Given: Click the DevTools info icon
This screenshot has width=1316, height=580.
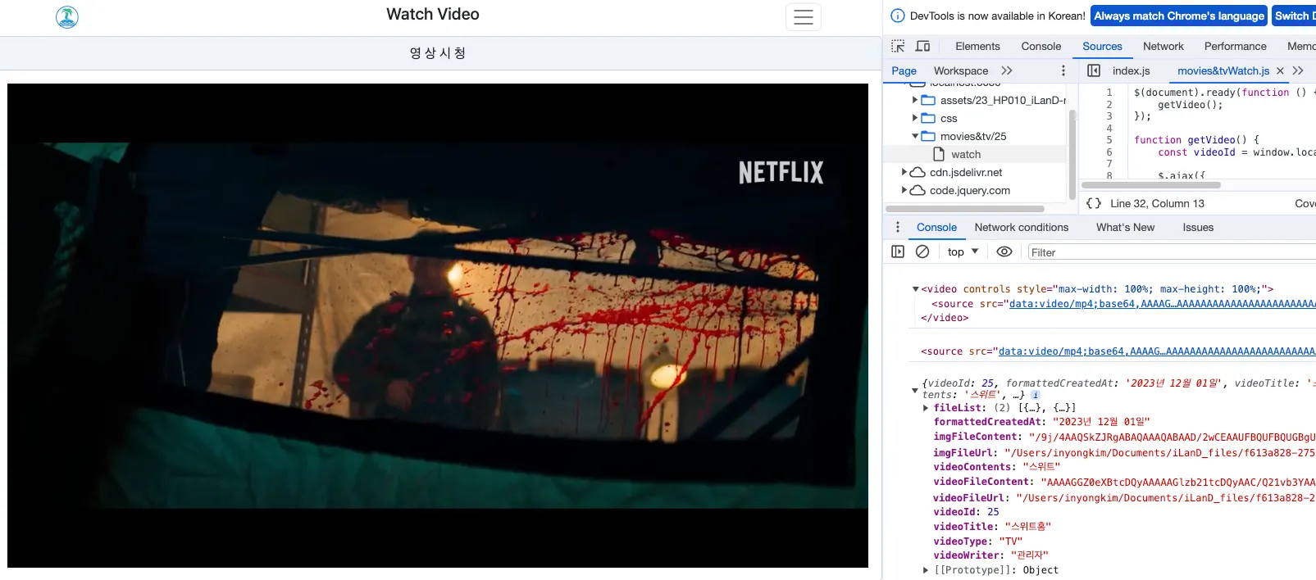Looking at the screenshot, I should [898, 16].
